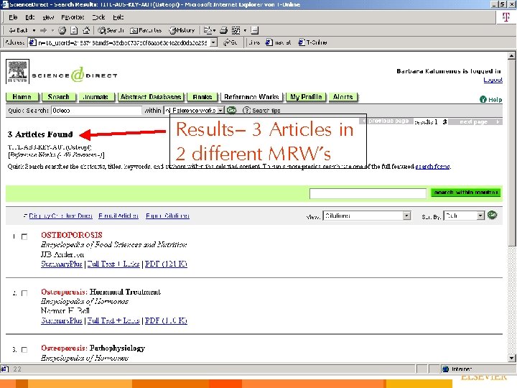Open the Help menu
The width and height of the screenshot is (517, 388).
118,17
